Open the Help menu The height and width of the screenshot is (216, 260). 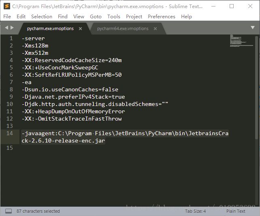(x=186, y=17)
